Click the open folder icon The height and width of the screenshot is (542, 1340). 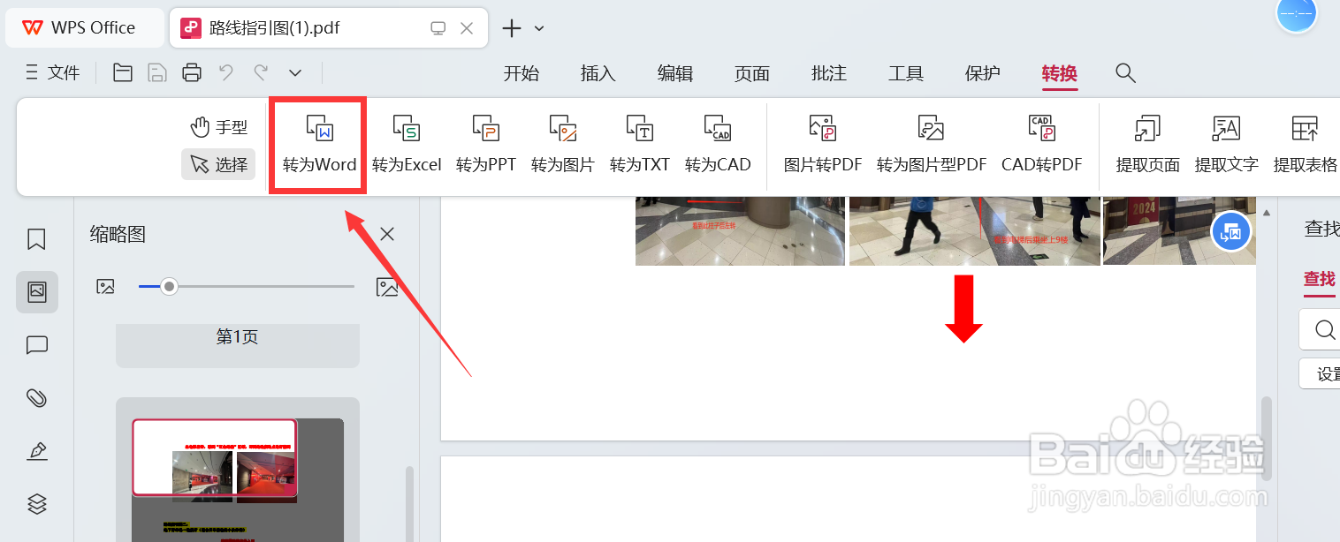(123, 72)
